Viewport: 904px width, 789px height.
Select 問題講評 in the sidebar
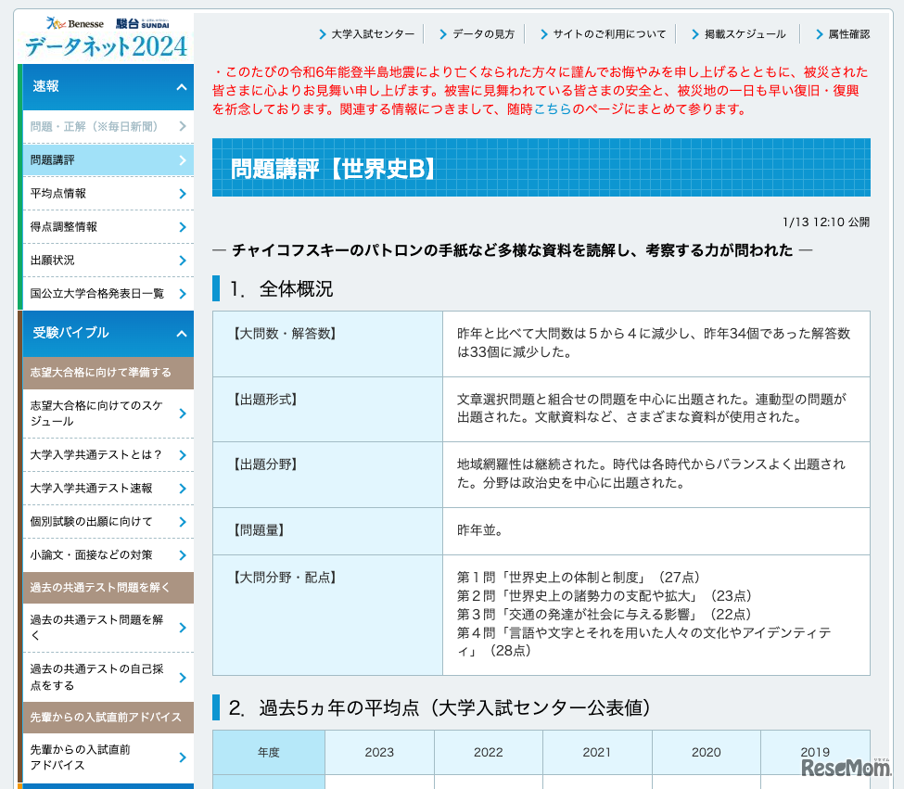(53, 160)
